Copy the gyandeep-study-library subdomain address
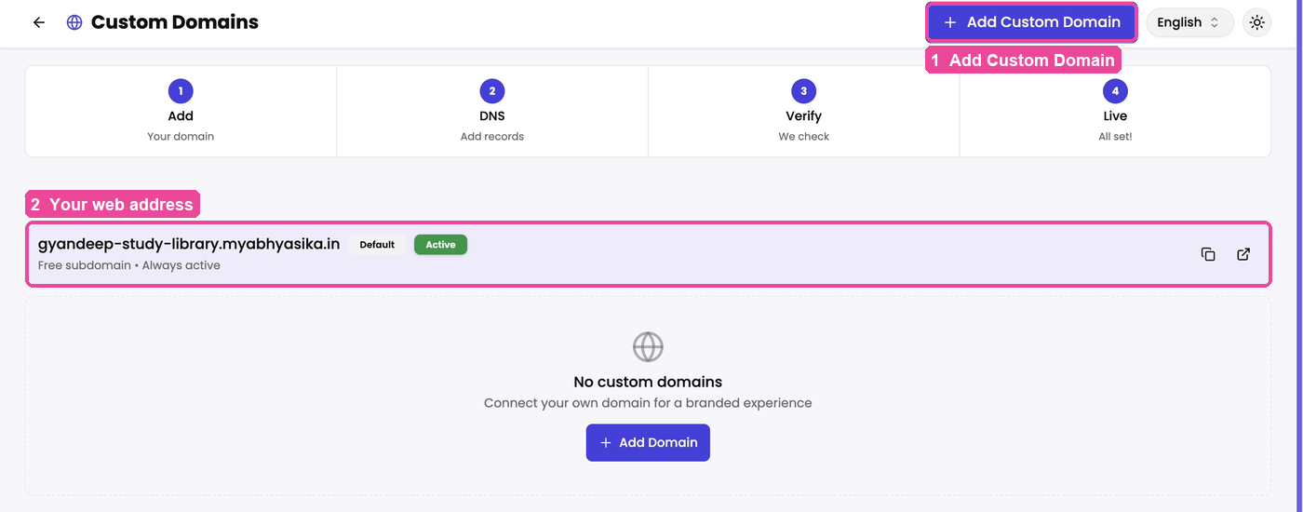 (1208, 254)
